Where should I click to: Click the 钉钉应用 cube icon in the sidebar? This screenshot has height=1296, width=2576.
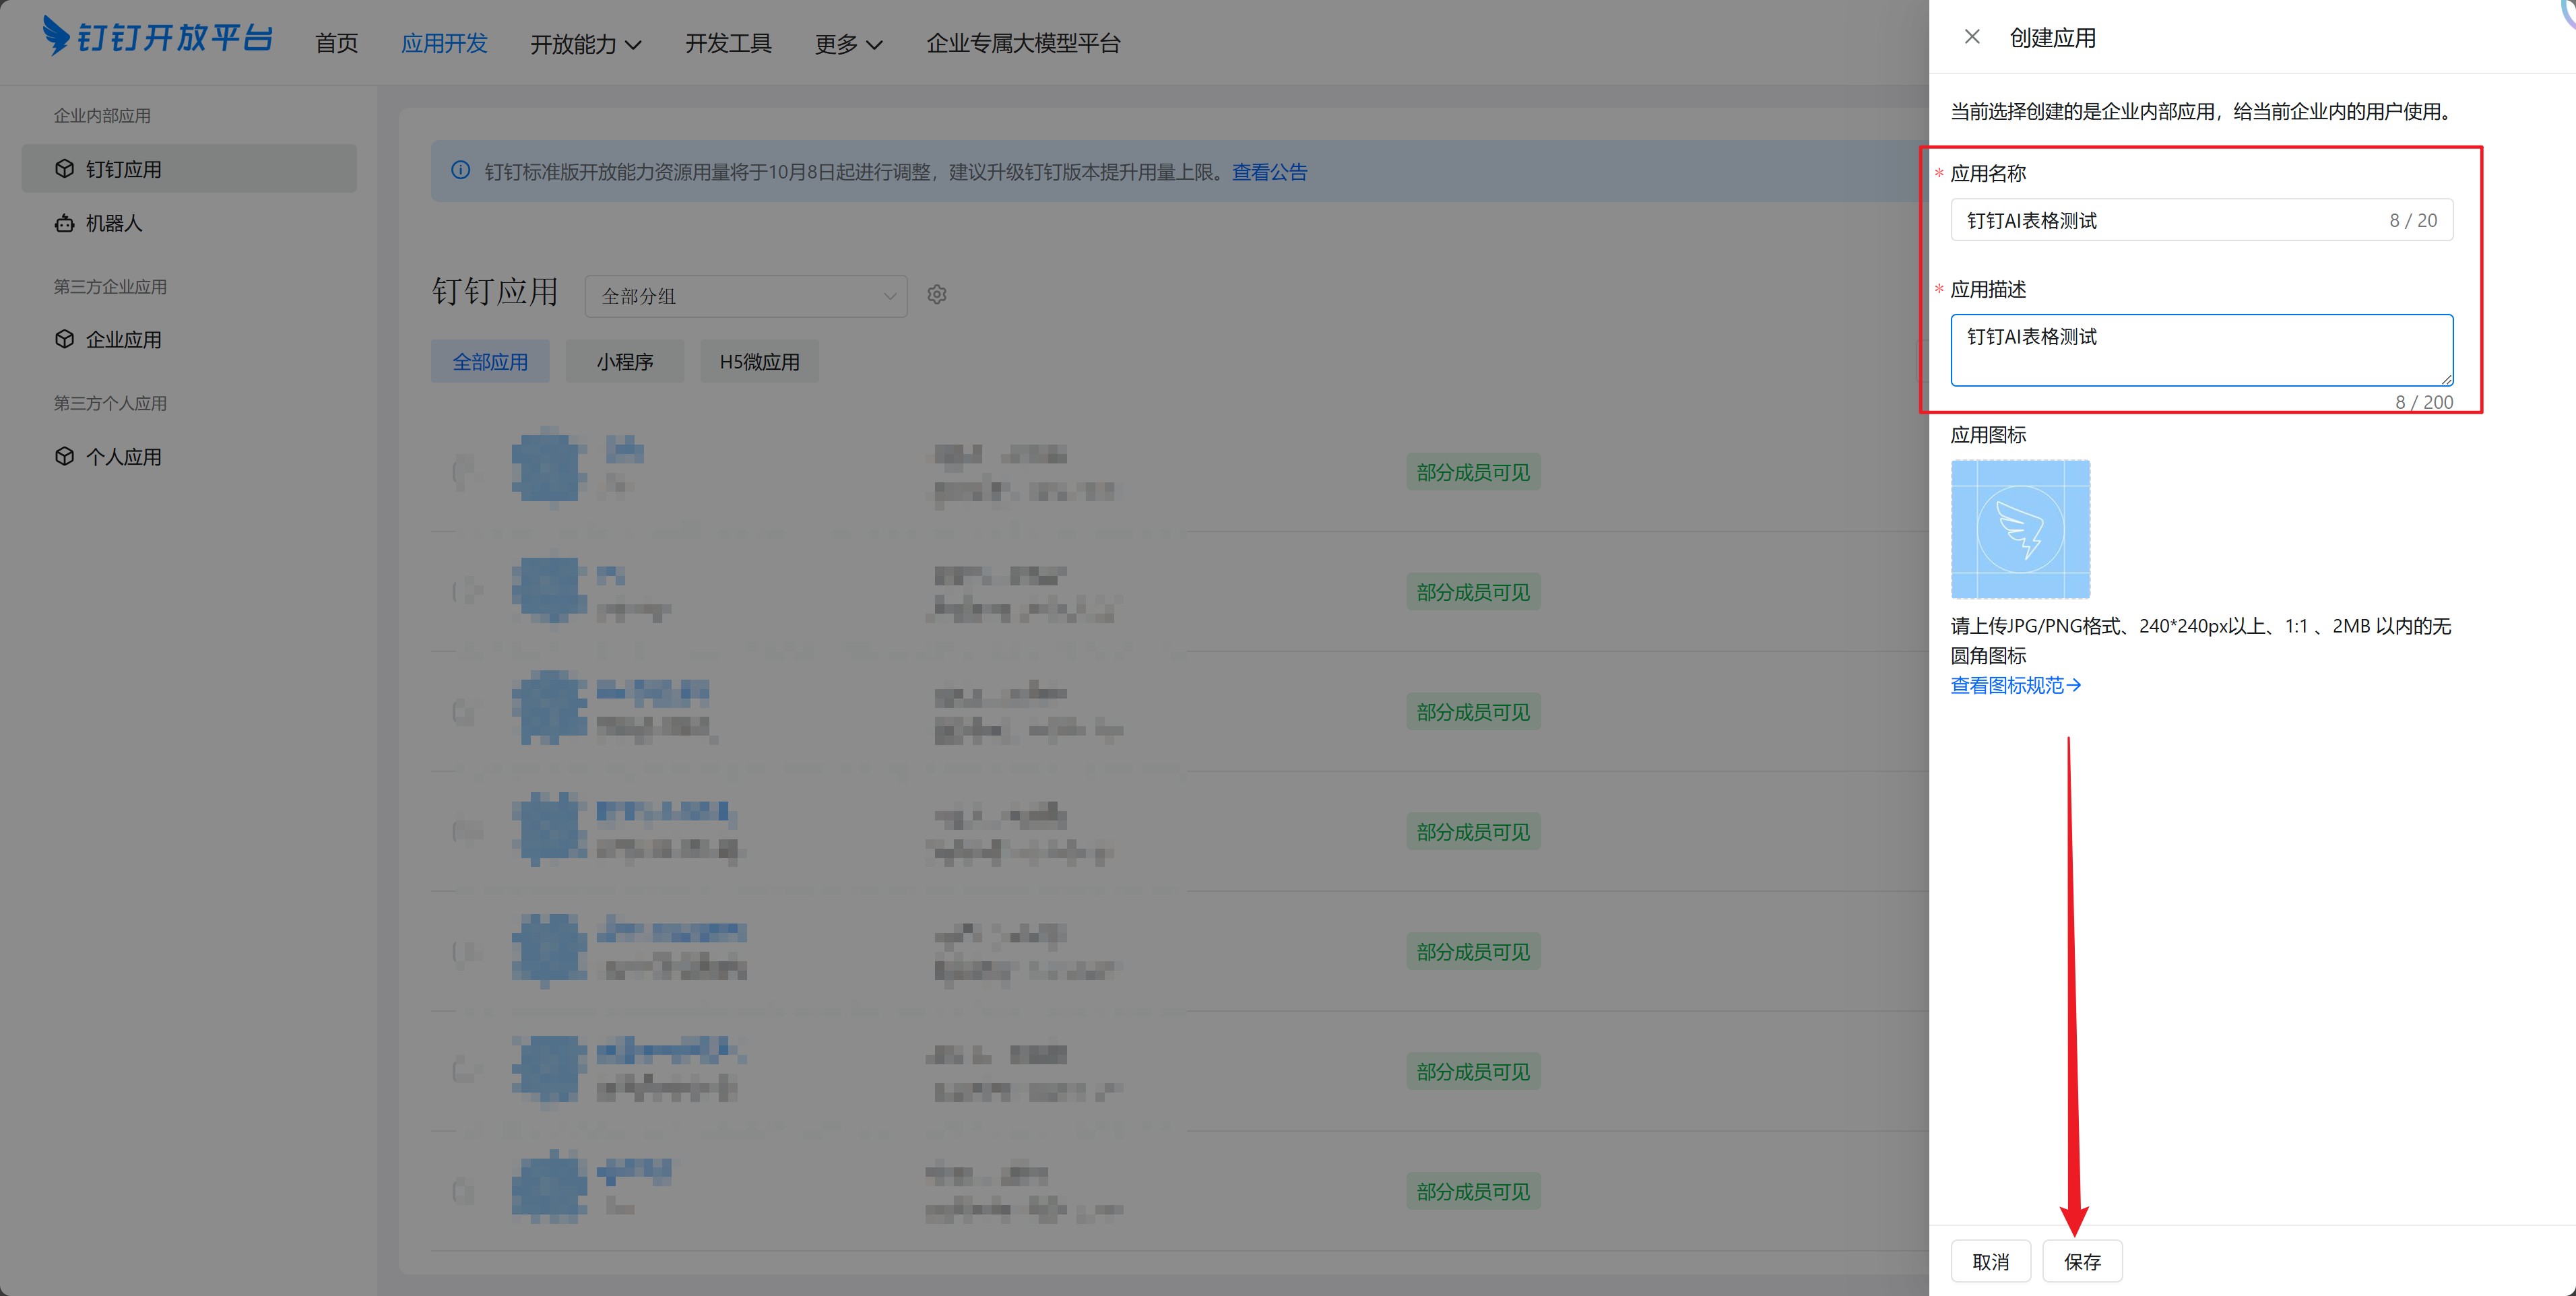(x=65, y=168)
